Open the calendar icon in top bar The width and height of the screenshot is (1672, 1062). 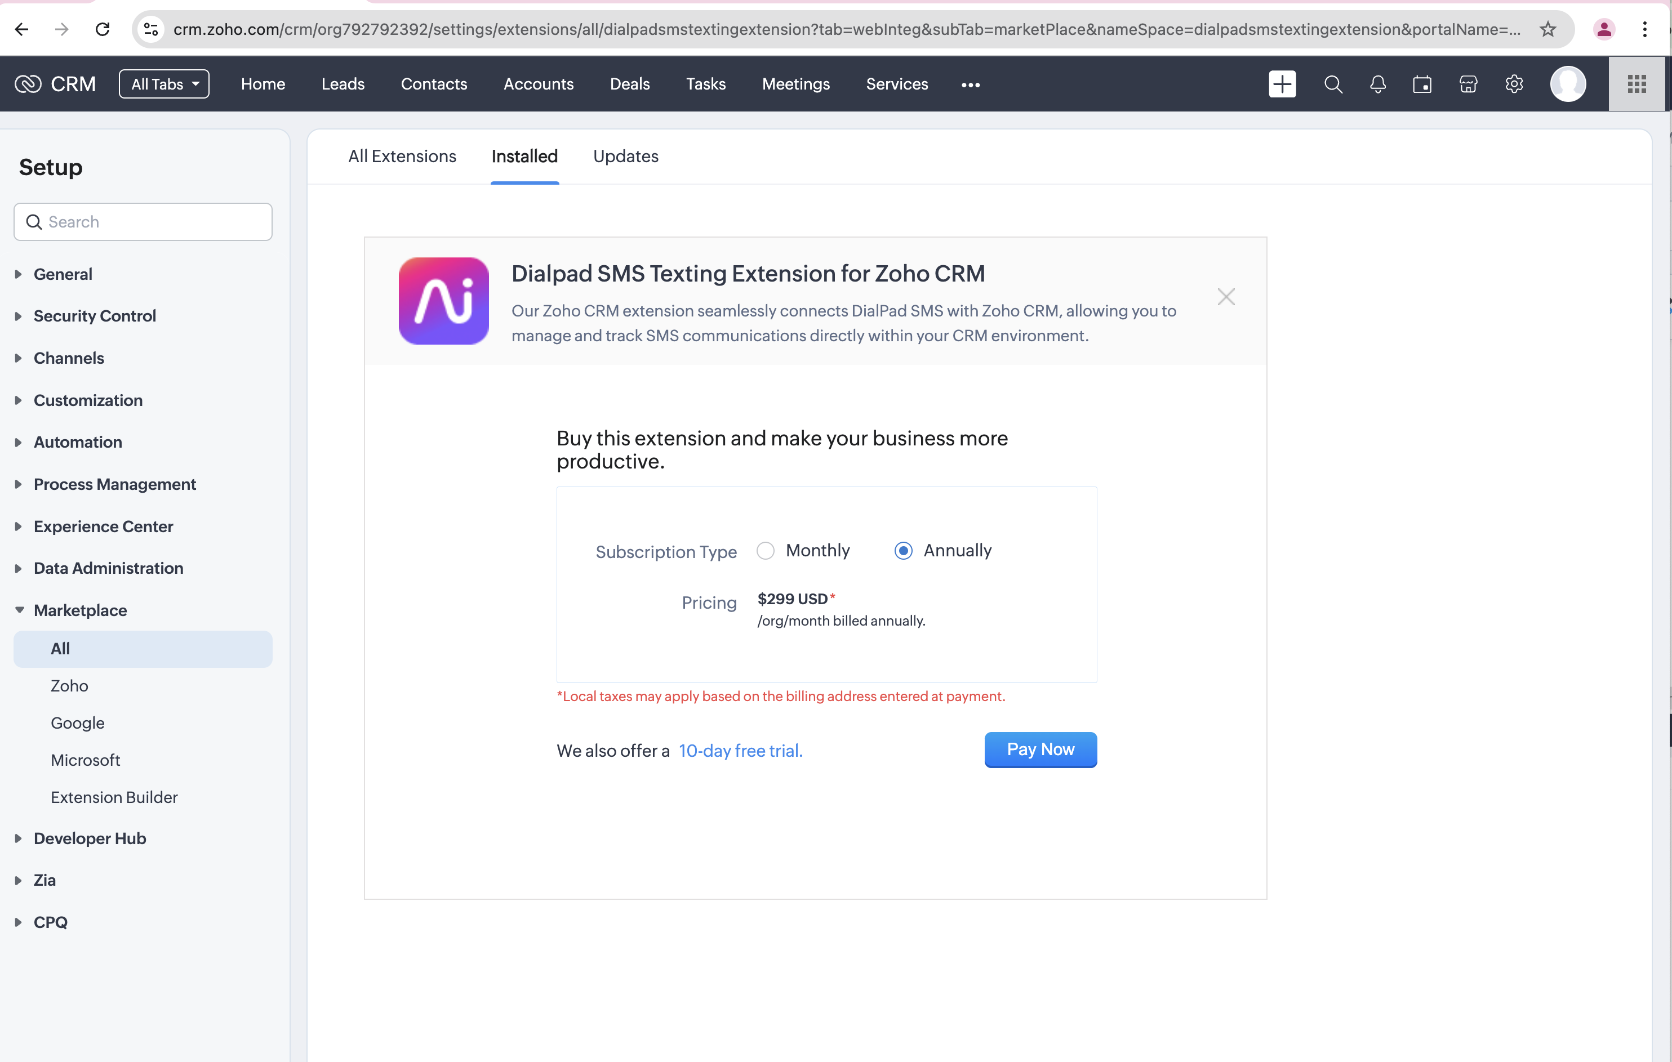click(1422, 84)
